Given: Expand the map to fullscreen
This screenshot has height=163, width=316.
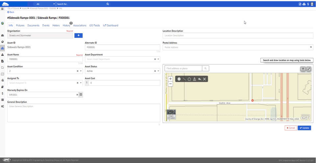Looking at the screenshot, I should coord(309,69).
